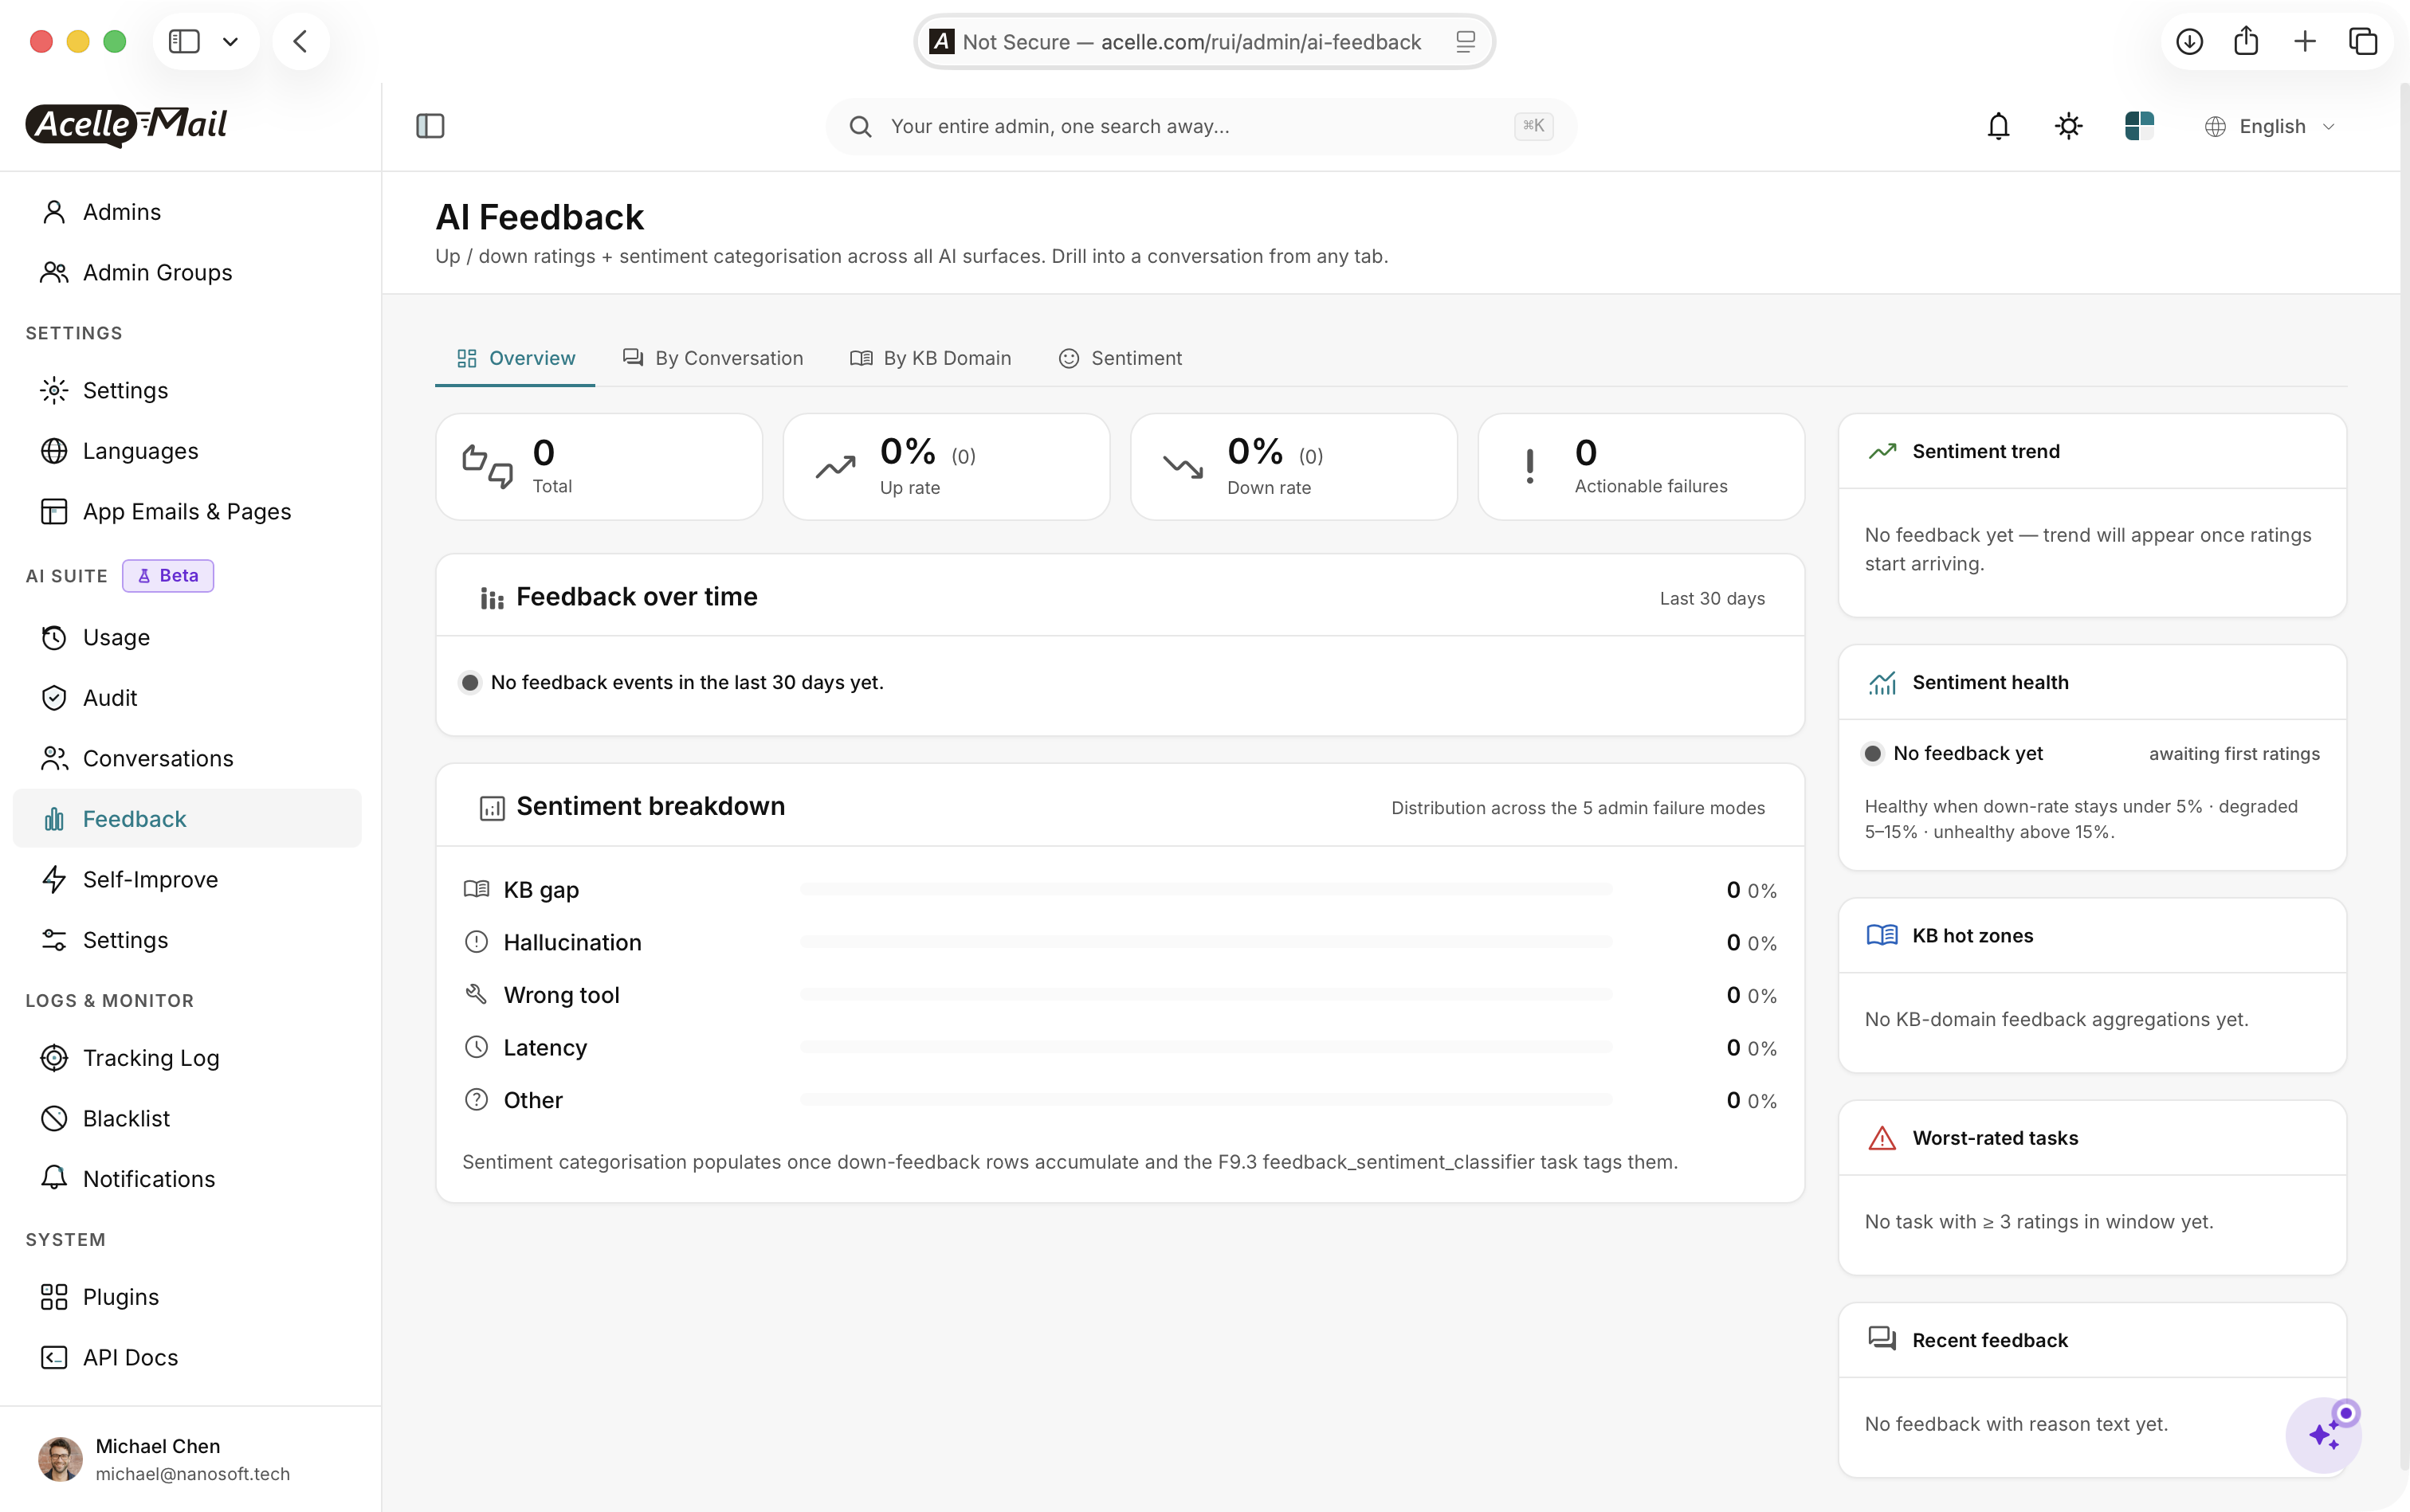Image resolution: width=2410 pixels, height=1512 pixels.
Task: Select Feedback in the sidebar
Action: 187,818
